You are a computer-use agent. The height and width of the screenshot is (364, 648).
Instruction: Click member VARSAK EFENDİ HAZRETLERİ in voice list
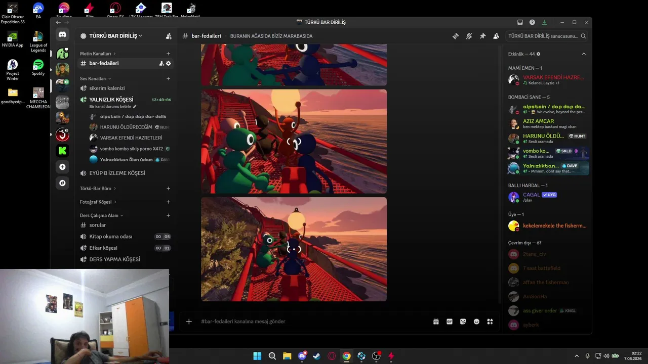[x=130, y=138]
